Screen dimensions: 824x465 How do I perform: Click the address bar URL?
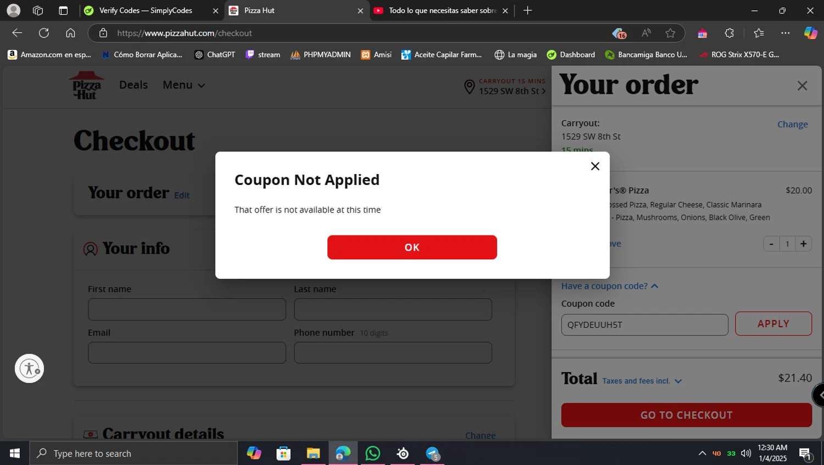185,33
